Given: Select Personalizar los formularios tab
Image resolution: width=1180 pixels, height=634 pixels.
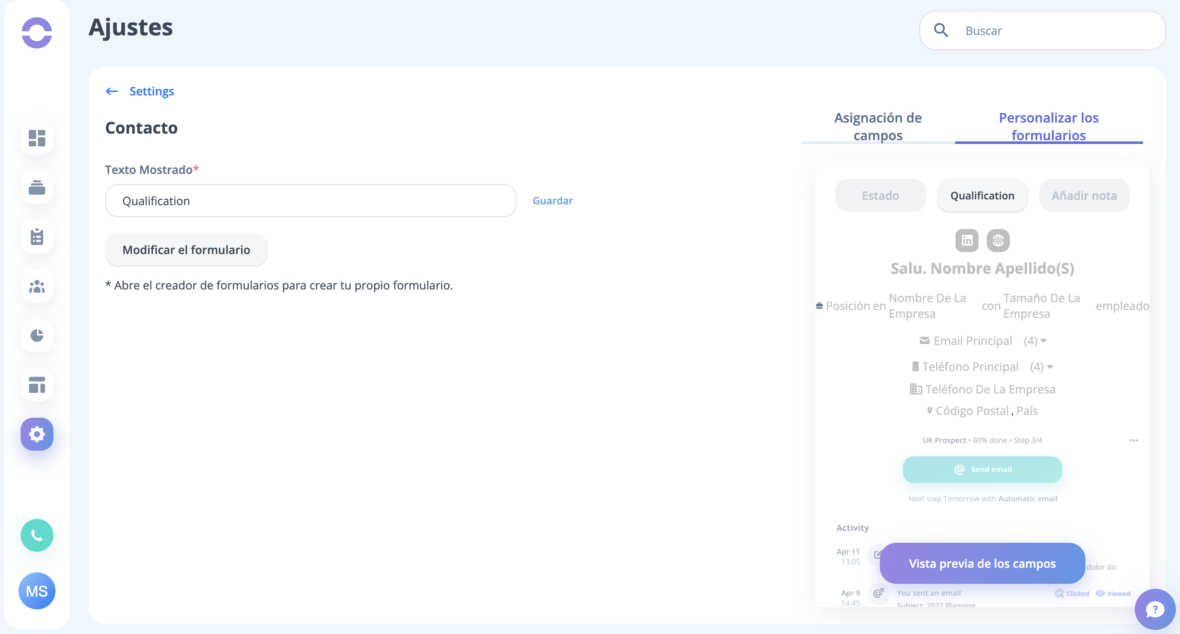Looking at the screenshot, I should (1048, 127).
